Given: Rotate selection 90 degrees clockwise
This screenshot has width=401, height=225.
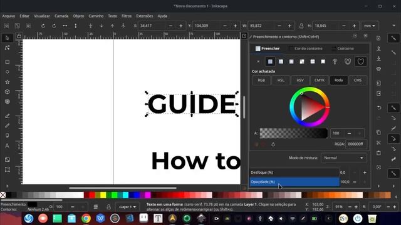Looking at the screenshot, I should 54,26.
